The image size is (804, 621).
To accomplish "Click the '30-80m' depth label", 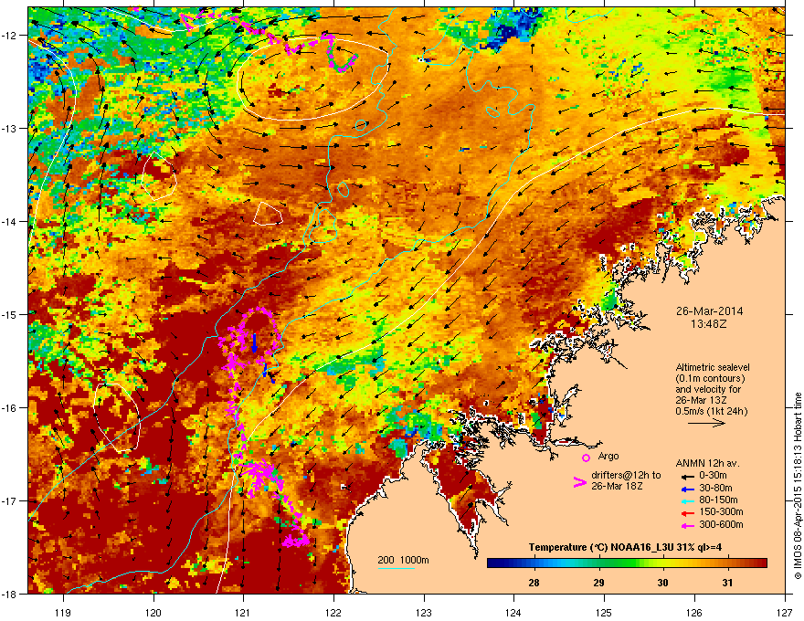I will [715, 488].
